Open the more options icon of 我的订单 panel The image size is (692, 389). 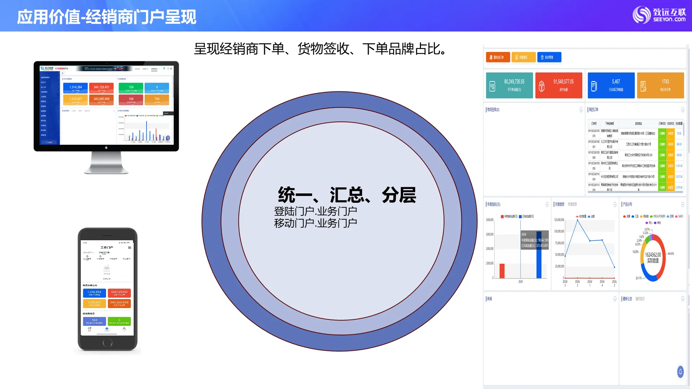(x=683, y=109)
